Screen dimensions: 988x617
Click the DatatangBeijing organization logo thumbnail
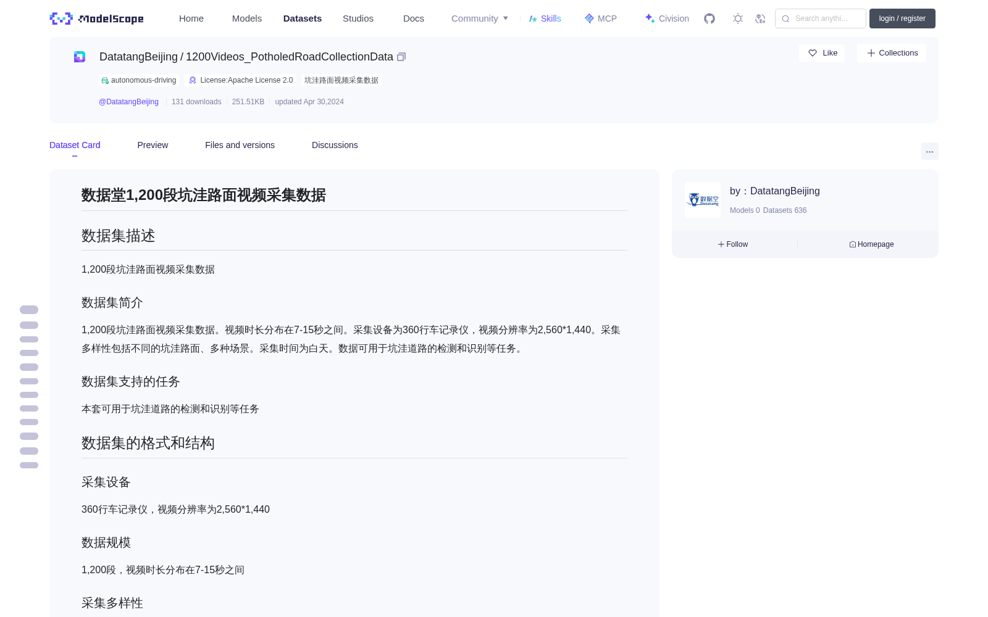[x=703, y=200]
